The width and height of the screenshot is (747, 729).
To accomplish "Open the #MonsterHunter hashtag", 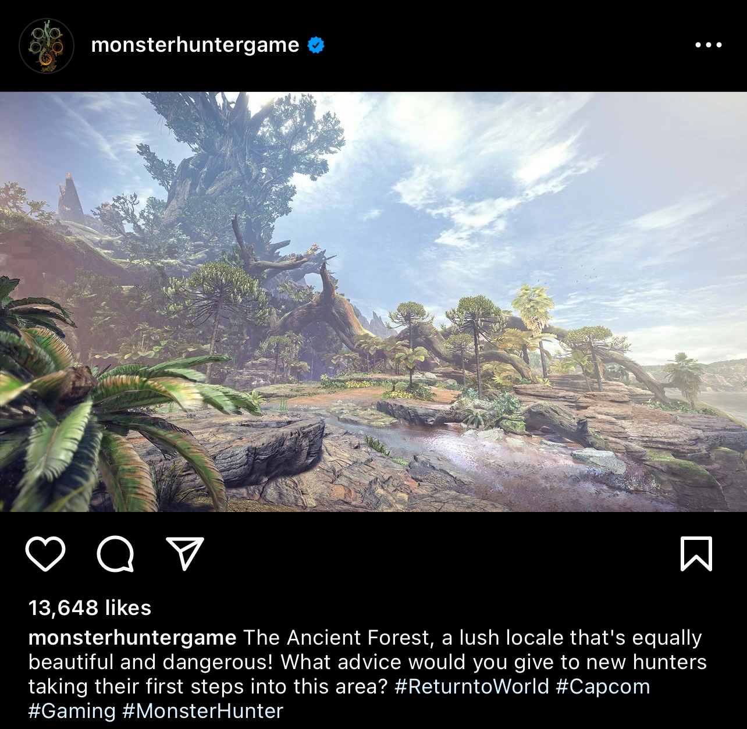I will pos(203,711).
